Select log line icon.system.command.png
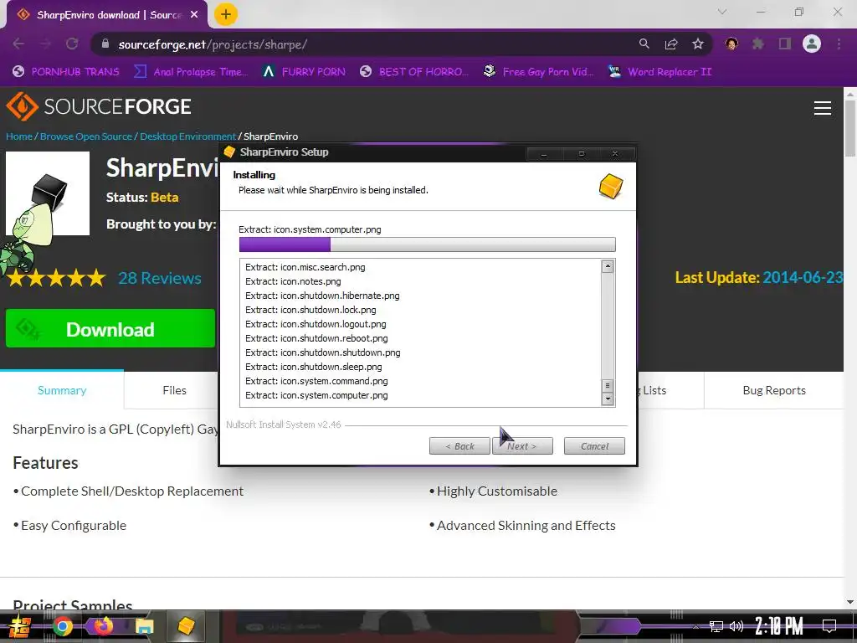This screenshot has height=643, width=857. tap(316, 381)
